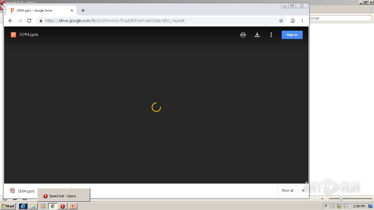This screenshot has width=374, height=210.
Task: Minimize the Chrome window
Action: point(285,6)
